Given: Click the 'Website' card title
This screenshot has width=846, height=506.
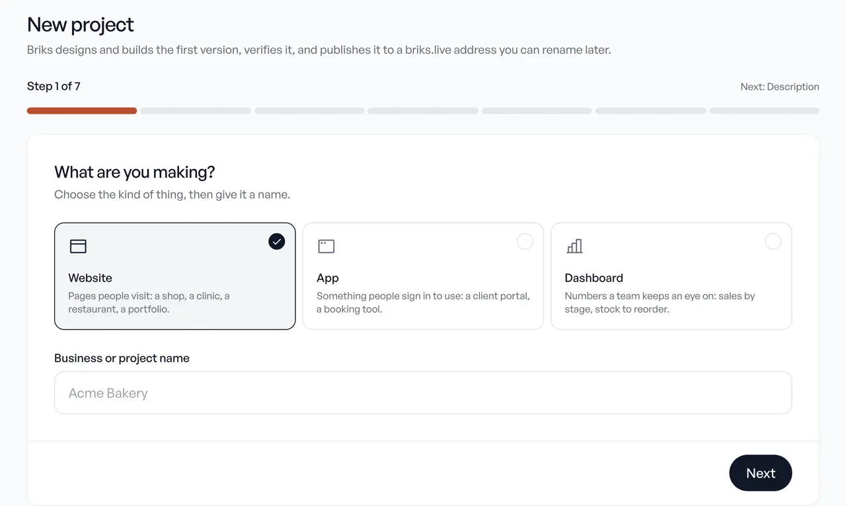Looking at the screenshot, I should tap(91, 278).
